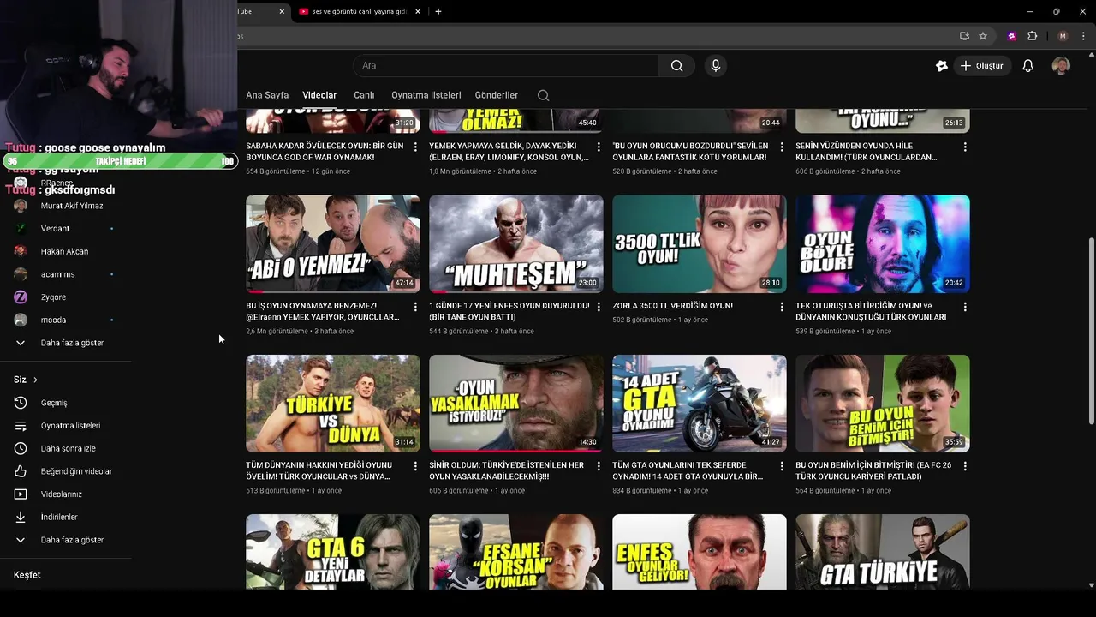Open options menu for TÜM GTA OYUNLARINI video
The width and height of the screenshot is (1096, 617).
782,466
